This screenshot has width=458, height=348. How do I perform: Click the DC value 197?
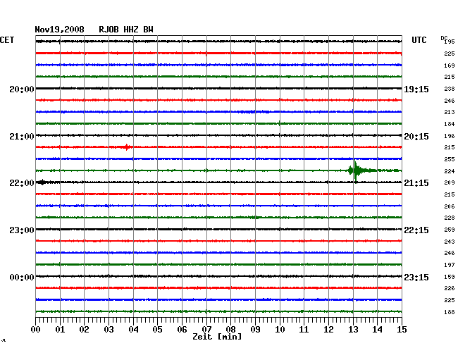[x=450, y=265]
